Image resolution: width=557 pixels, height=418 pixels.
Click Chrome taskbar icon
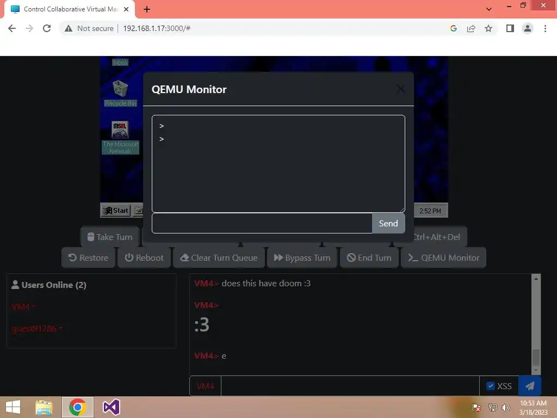[x=78, y=407]
